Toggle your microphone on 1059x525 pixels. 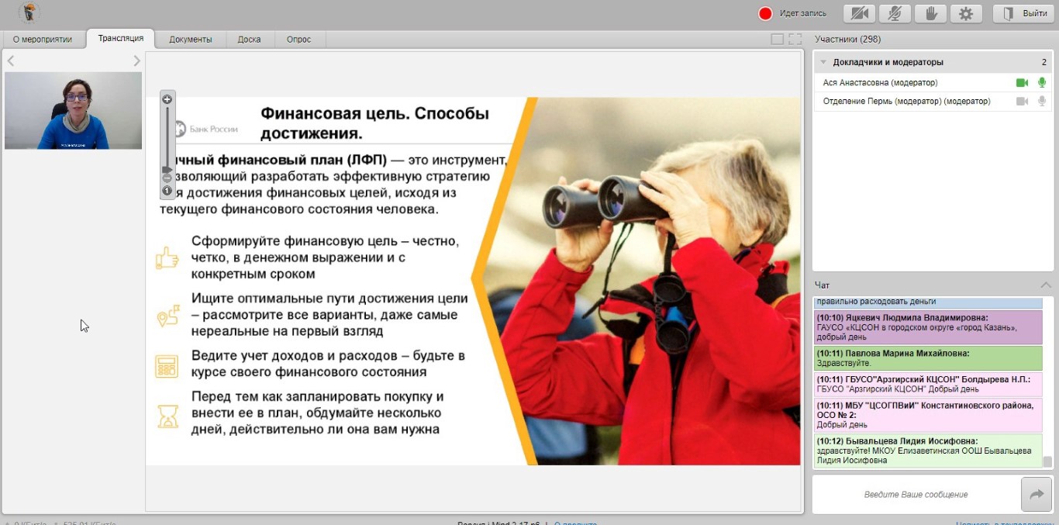[x=895, y=13]
